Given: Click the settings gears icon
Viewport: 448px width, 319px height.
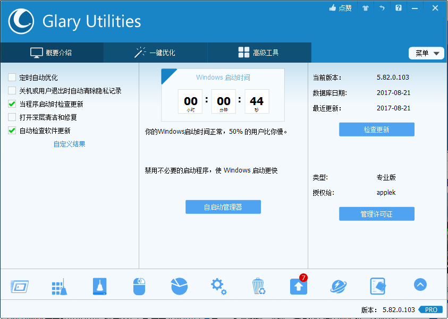Looking at the screenshot, I should tap(218, 285).
